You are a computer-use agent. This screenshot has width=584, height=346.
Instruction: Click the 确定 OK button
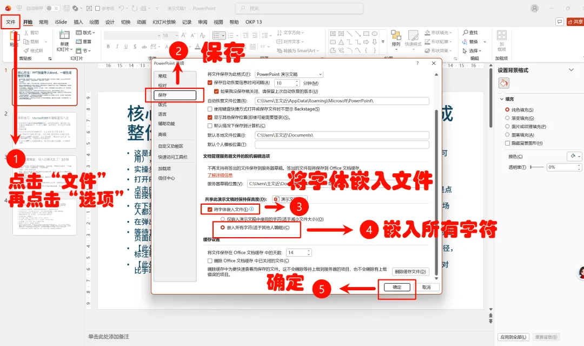[x=397, y=287]
